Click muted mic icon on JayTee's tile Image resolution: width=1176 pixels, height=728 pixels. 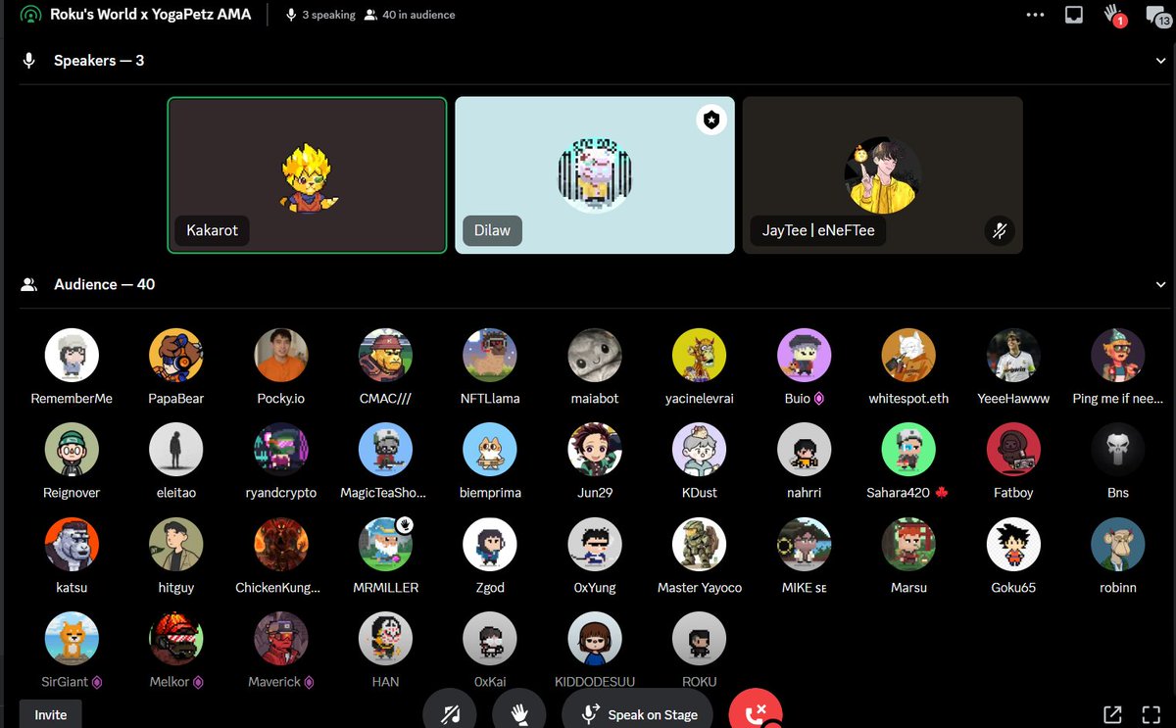(x=1000, y=231)
